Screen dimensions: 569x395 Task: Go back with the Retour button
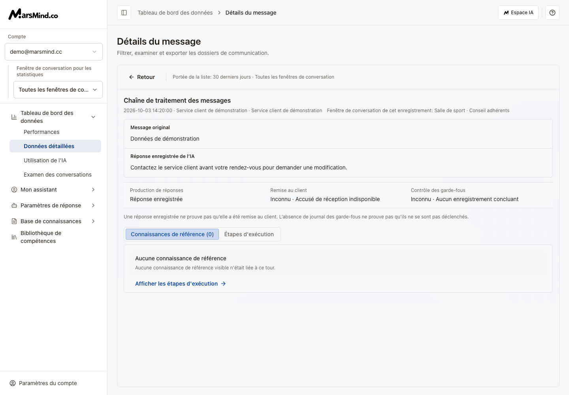pyautogui.click(x=142, y=77)
